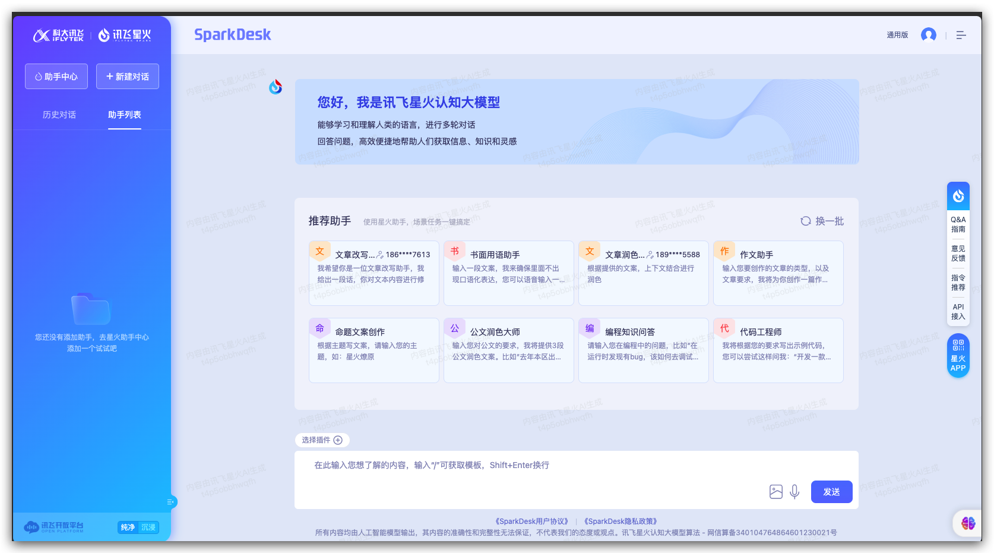The width and height of the screenshot is (994, 553).
Task: Click the 代 icon on 代码工程师
Action: click(724, 328)
